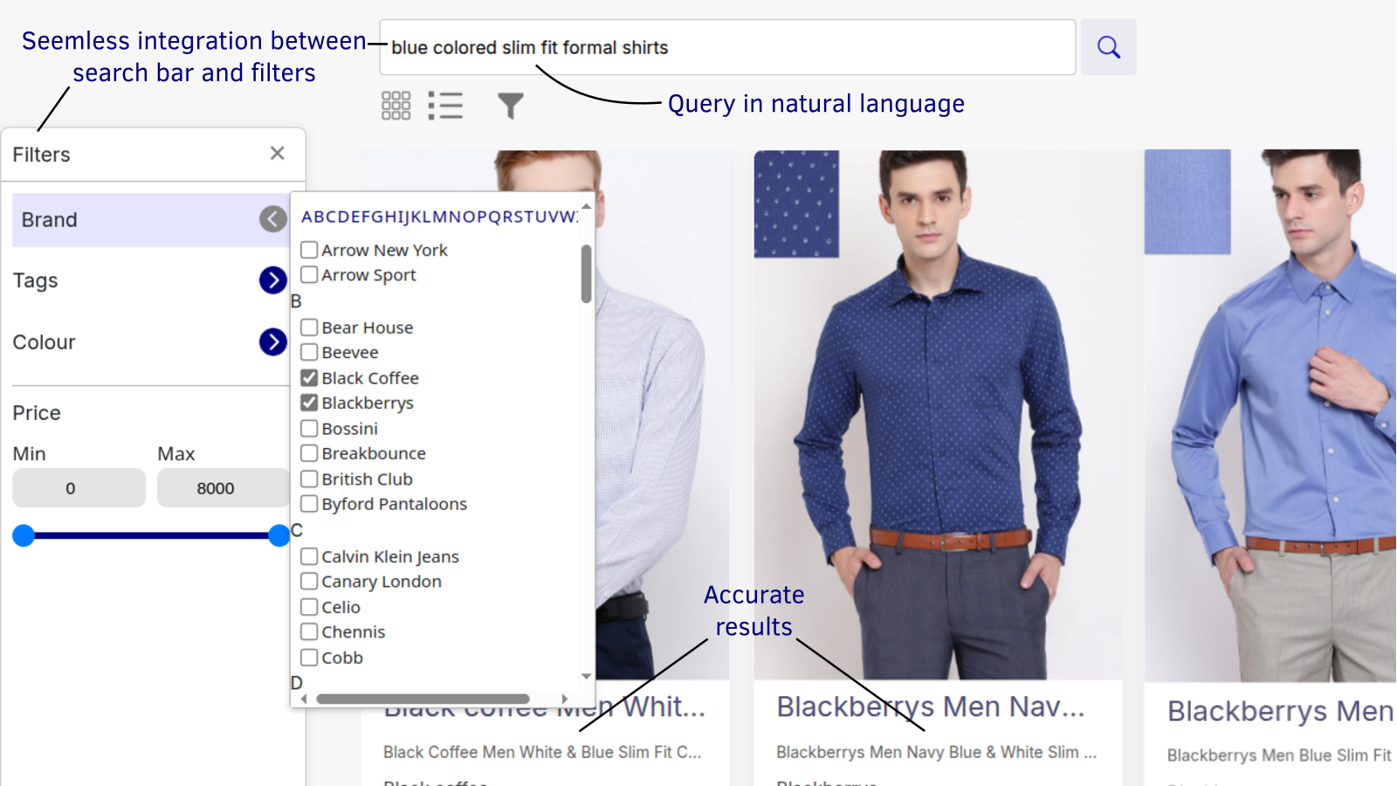
Task: Switch to grid view layout
Action: [x=396, y=106]
